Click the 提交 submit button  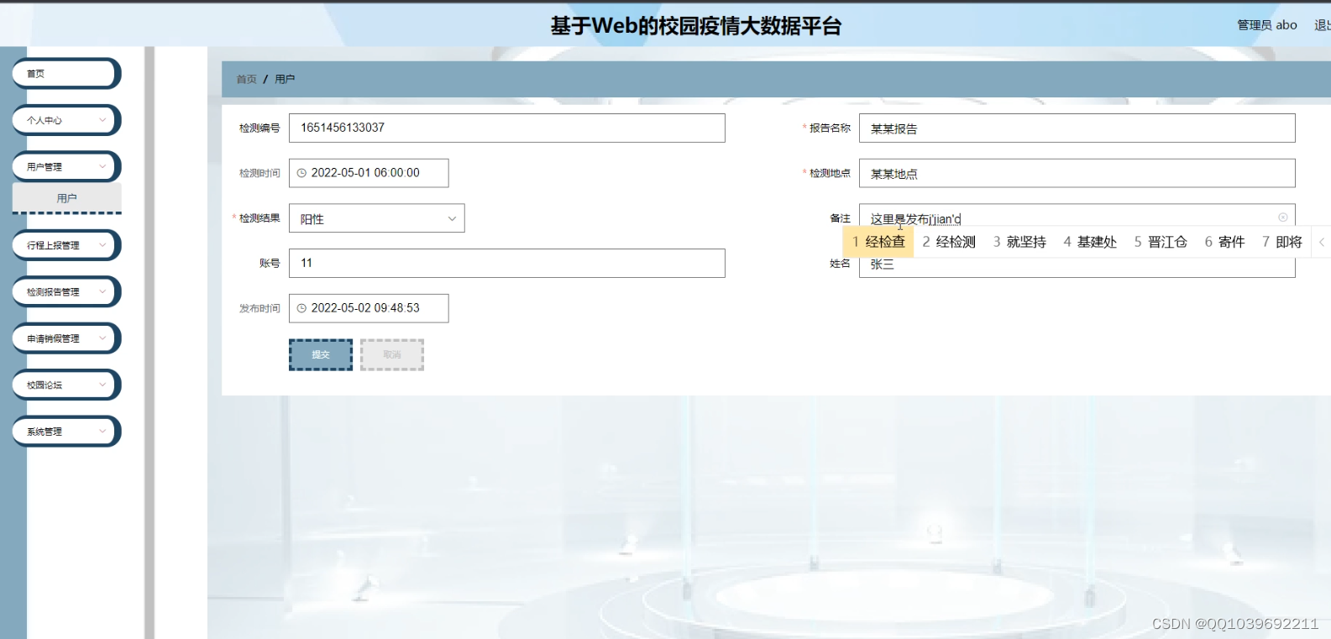coord(321,354)
